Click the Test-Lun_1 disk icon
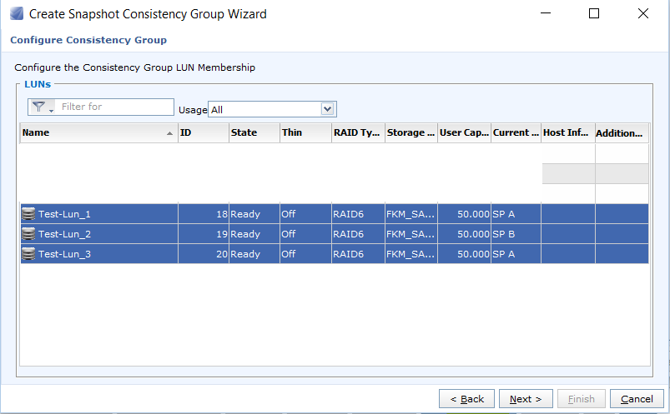670x414 pixels. point(28,213)
